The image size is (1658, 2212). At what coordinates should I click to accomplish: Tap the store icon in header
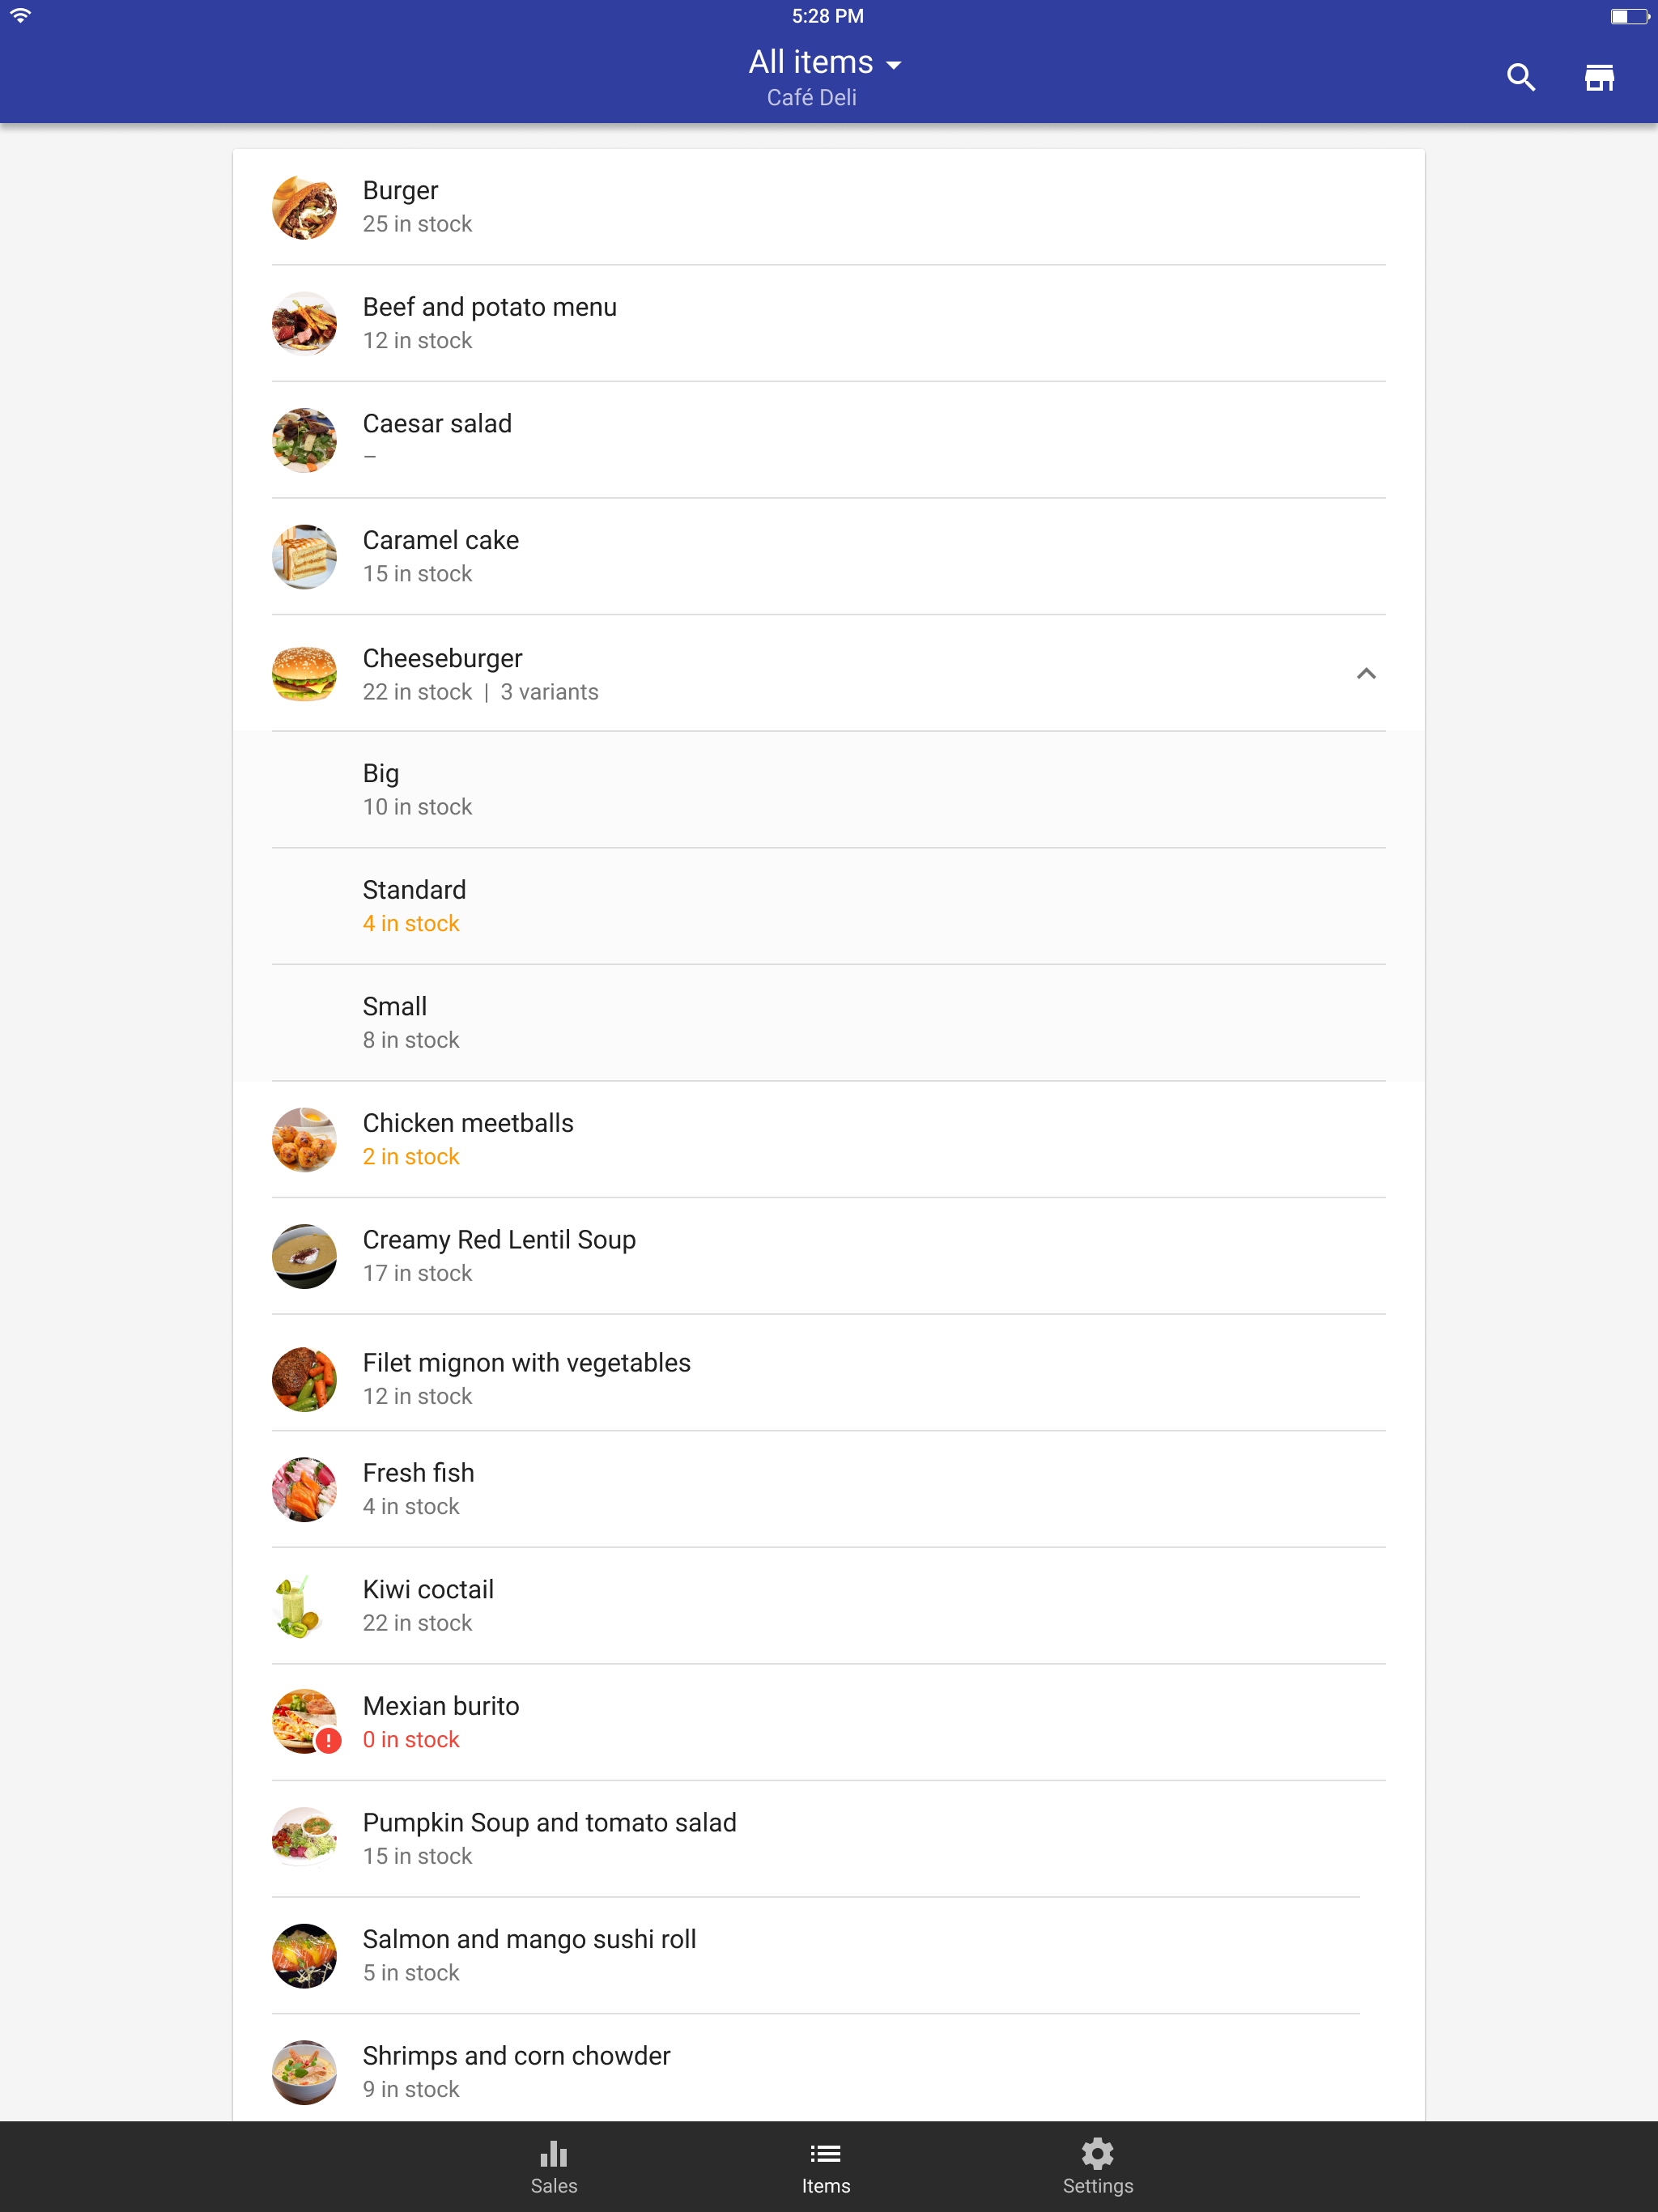click(1598, 77)
